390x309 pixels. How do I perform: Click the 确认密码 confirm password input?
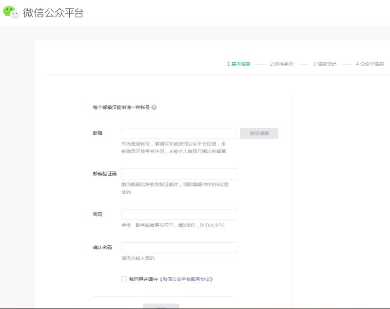180,249
